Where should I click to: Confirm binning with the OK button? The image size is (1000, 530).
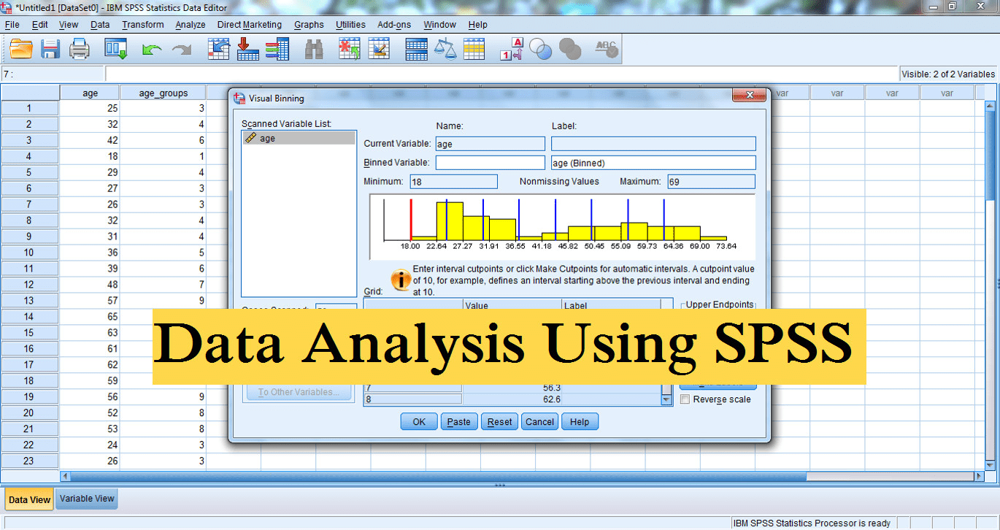(419, 422)
